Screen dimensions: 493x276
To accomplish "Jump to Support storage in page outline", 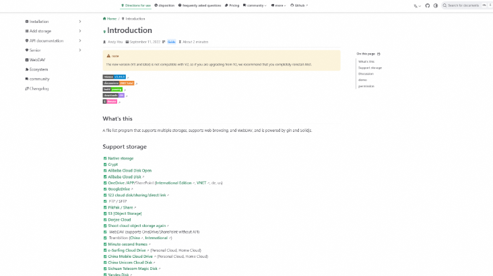I will coord(370,67).
